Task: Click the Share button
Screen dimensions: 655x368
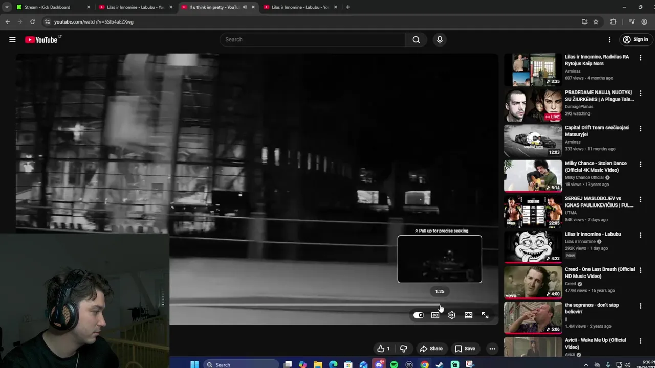Action: click(431, 349)
